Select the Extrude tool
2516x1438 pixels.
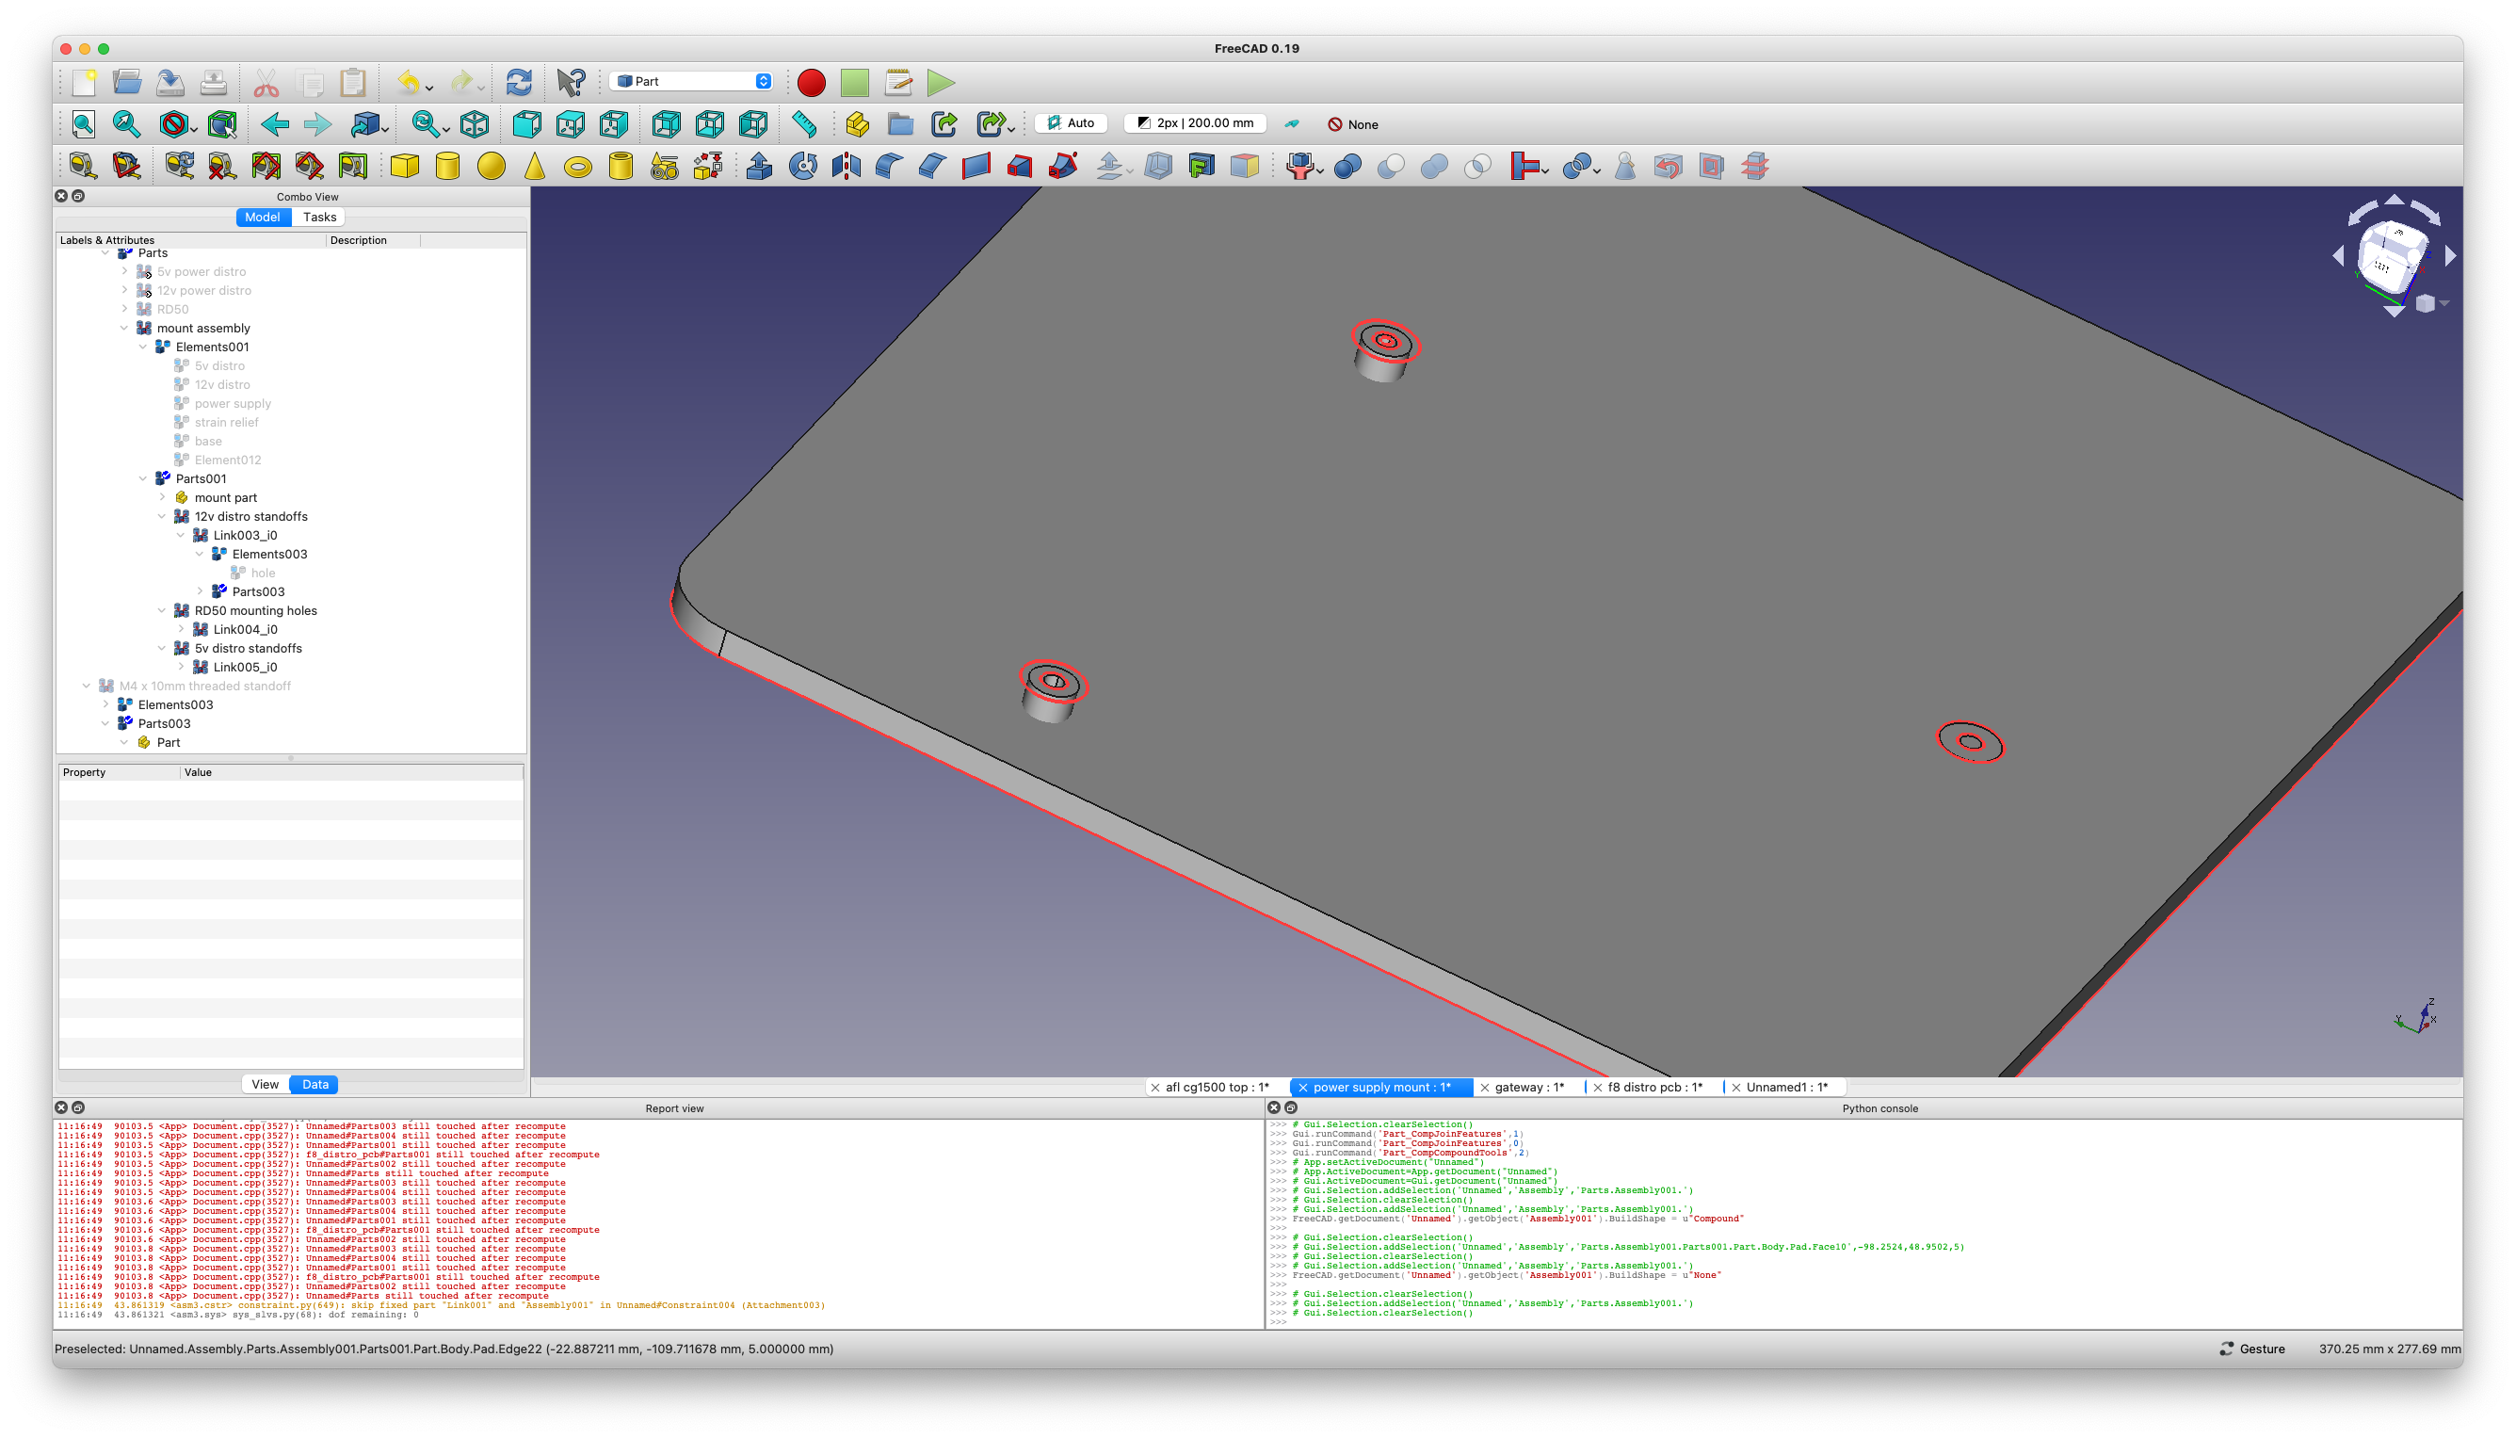tap(758, 166)
